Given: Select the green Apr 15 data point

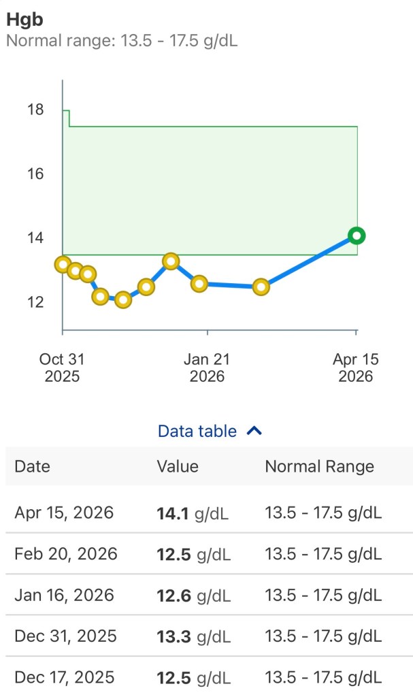Looking at the screenshot, I should tap(356, 236).
